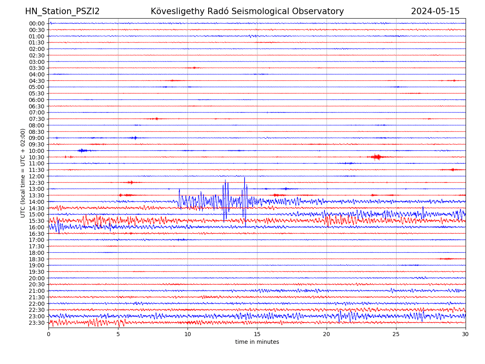The height and width of the screenshot is (364, 485).
Task: Select the 13:30 time row label
Action: coord(37,195)
